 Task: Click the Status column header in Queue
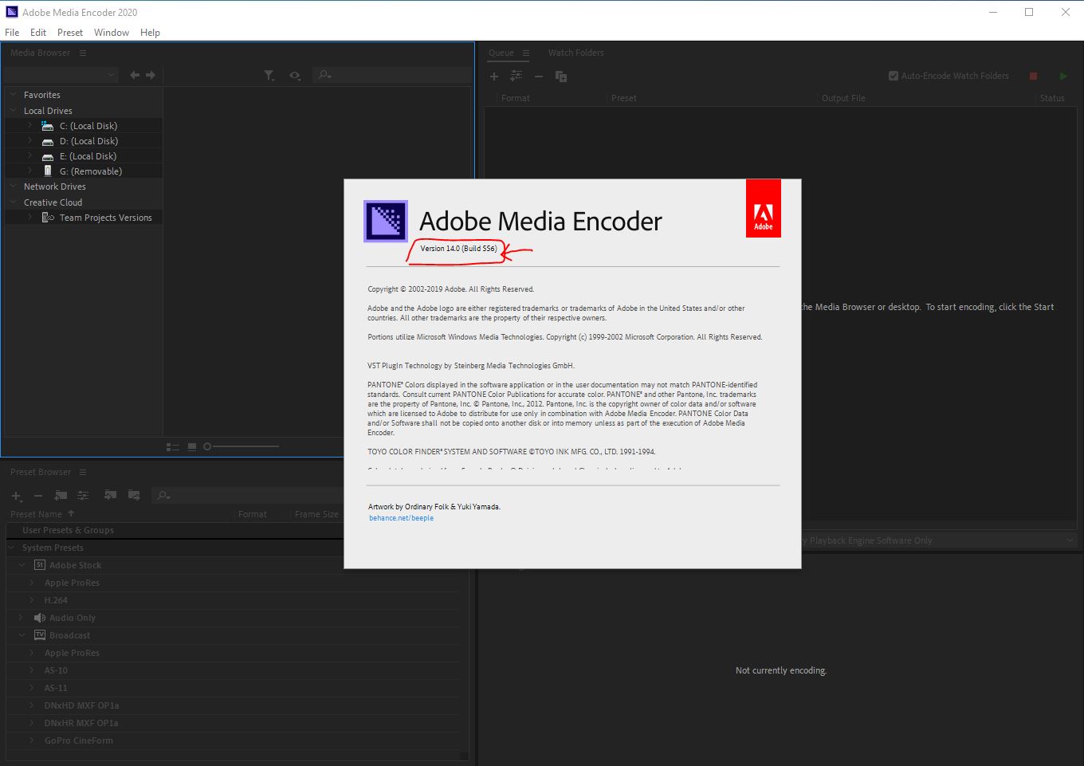[x=1052, y=98]
